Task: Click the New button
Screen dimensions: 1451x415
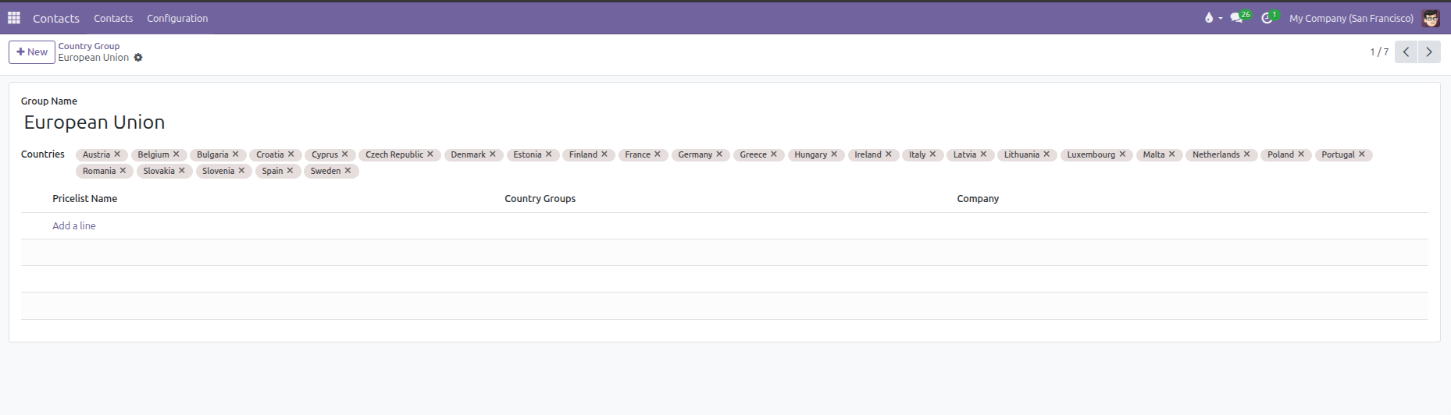Action: (32, 52)
